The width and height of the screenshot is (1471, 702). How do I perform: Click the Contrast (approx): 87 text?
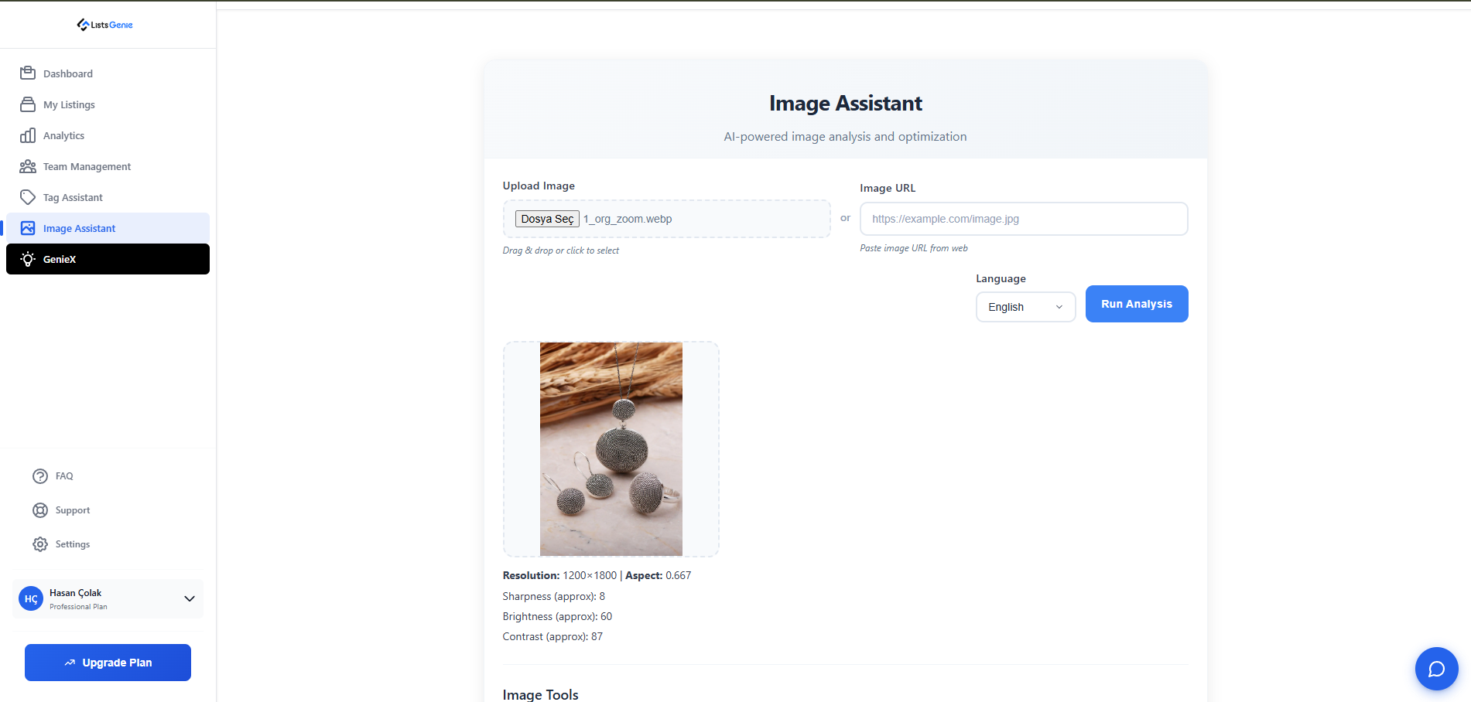(552, 636)
